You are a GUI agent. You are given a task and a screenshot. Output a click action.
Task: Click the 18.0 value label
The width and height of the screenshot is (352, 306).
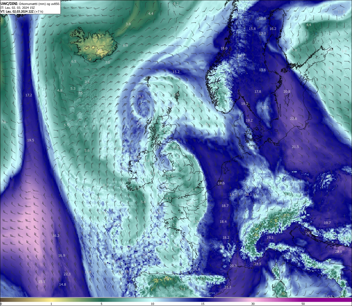pos(224,48)
